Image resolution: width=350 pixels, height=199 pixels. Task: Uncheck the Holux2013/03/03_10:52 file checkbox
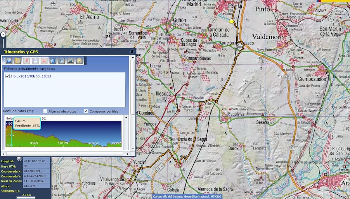[x=8, y=76]
